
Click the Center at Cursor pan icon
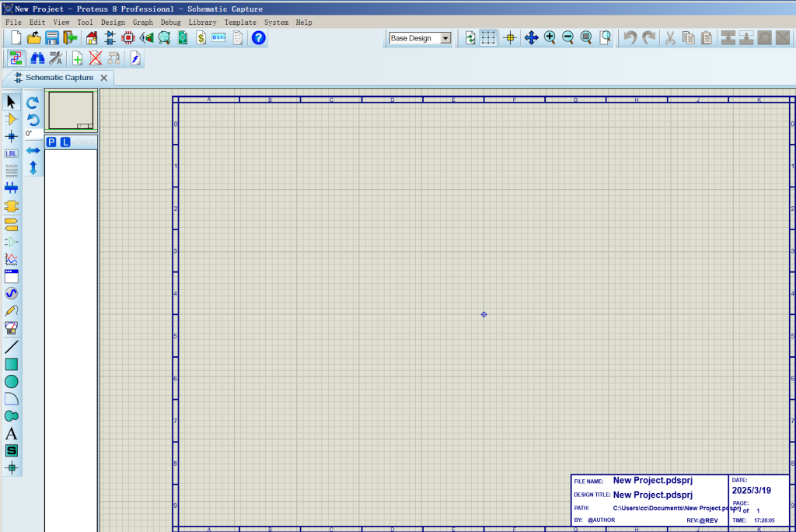coord(532,37)
